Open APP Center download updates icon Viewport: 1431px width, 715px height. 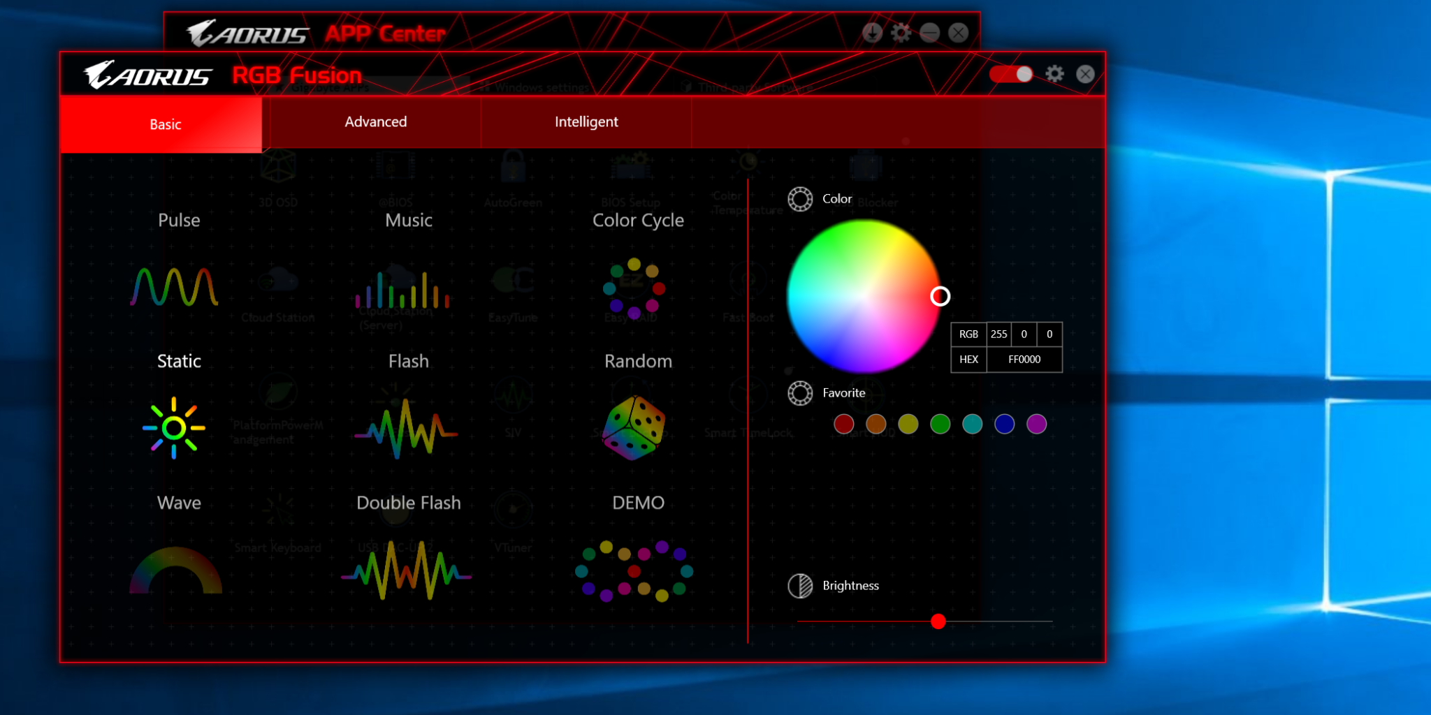[872, 33]
